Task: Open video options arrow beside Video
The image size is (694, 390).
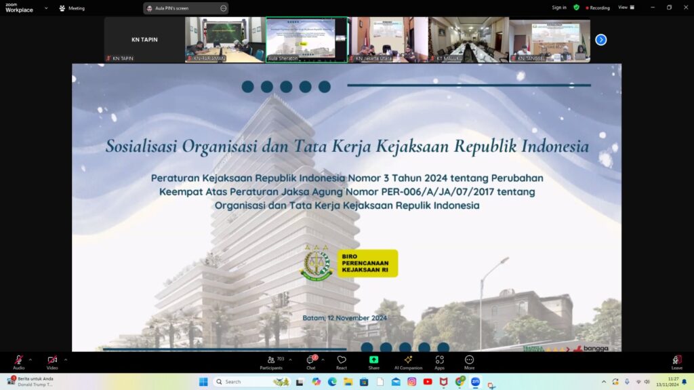Action: [x=65, y=359]
